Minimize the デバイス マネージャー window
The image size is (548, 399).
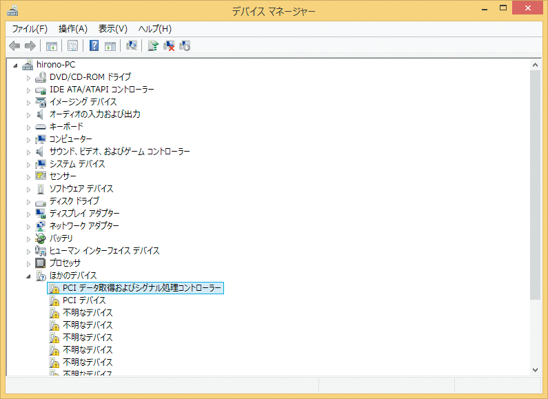tap(485, 9)
